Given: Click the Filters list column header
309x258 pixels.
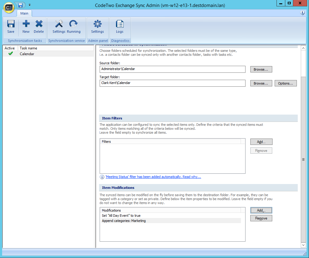Looking at the screenshot, I should tap(170, 142).
